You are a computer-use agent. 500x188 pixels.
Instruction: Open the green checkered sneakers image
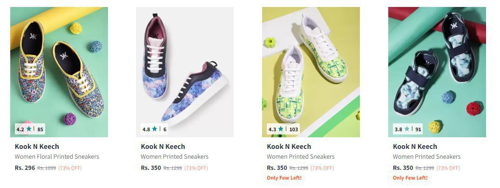click(x=311, y=65)
